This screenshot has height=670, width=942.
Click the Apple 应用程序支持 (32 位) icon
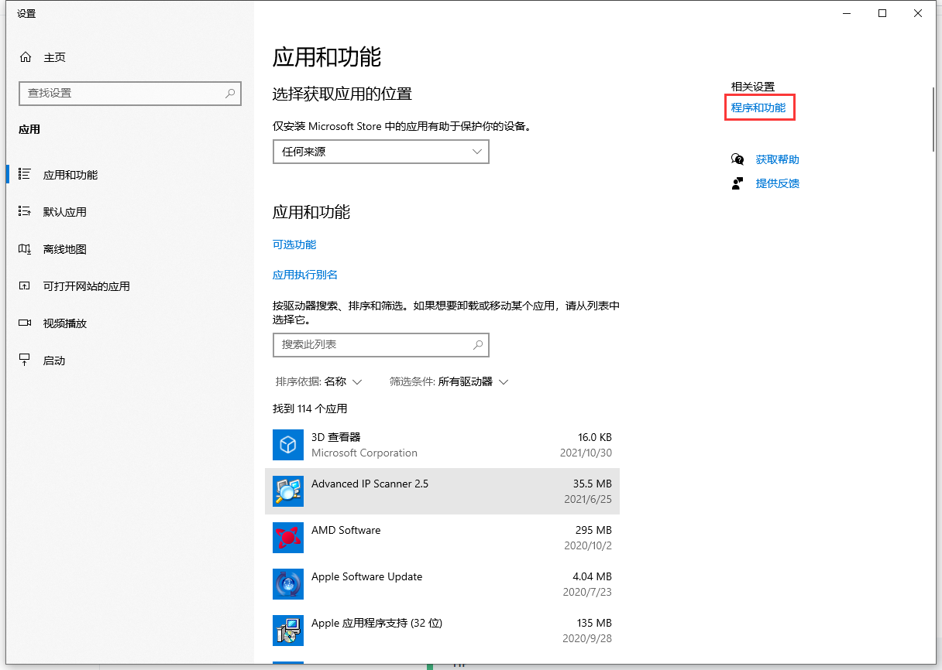point(288,631)
